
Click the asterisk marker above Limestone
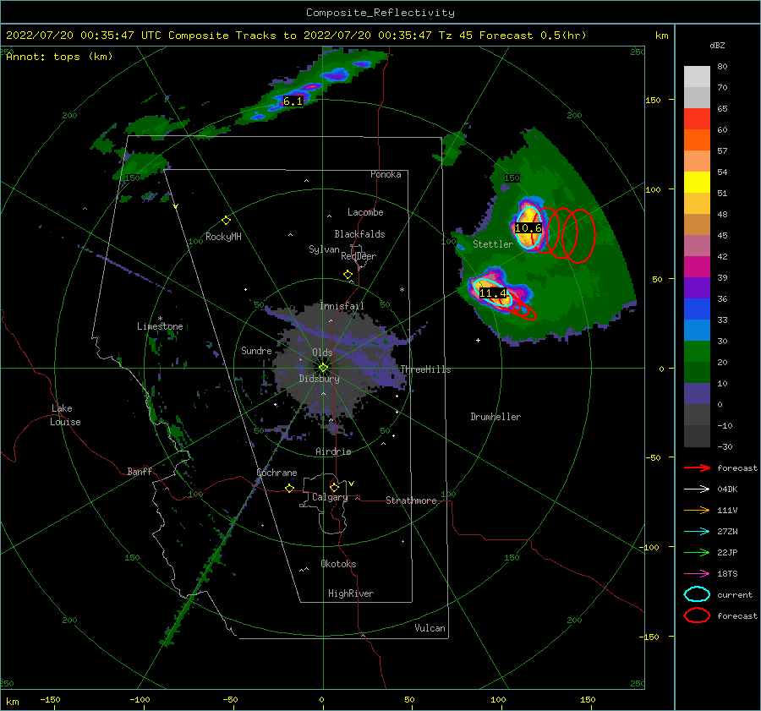(160, 319)
